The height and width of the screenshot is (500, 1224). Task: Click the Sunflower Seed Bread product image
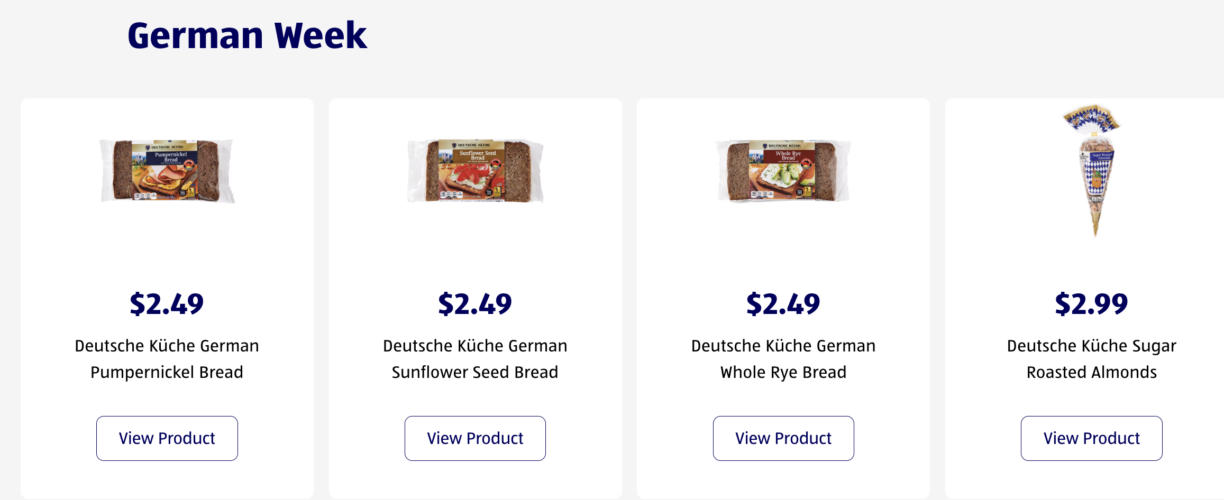tap(475, 171)
